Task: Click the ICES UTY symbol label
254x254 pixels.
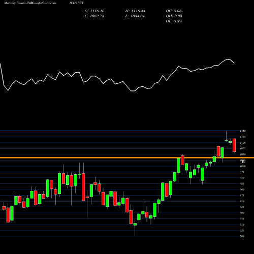Action: [77, 3]
